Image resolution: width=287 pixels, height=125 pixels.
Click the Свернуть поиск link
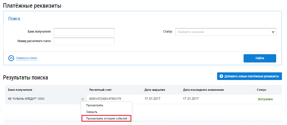click(x=26, y=58)
